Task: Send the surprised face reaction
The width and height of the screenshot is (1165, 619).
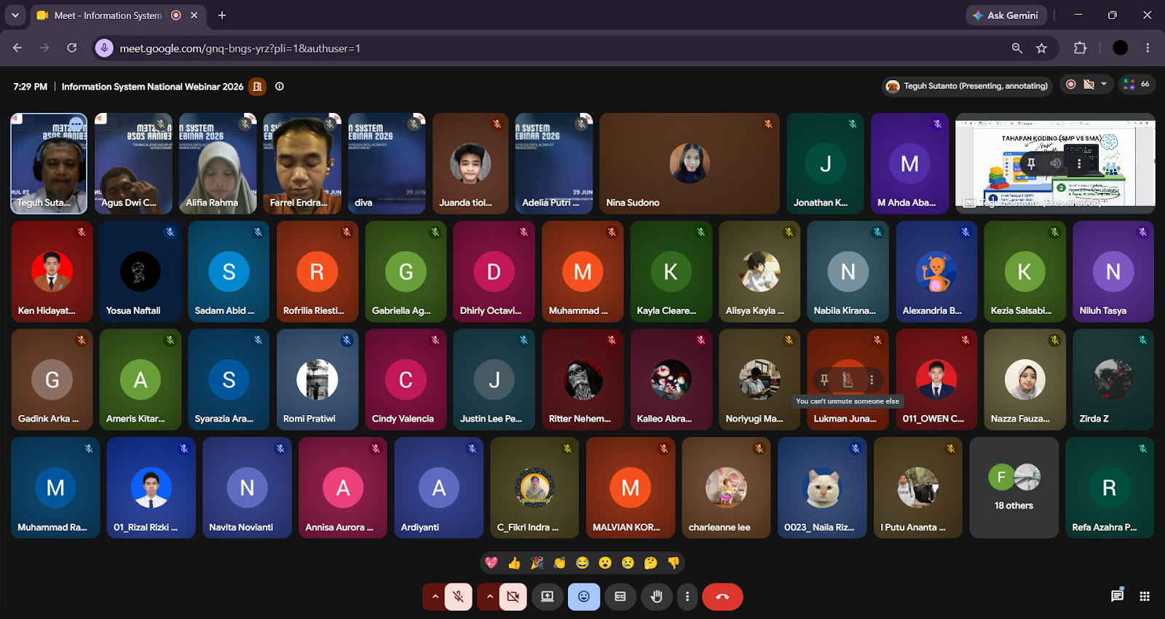Action: [x=605, y=563]
